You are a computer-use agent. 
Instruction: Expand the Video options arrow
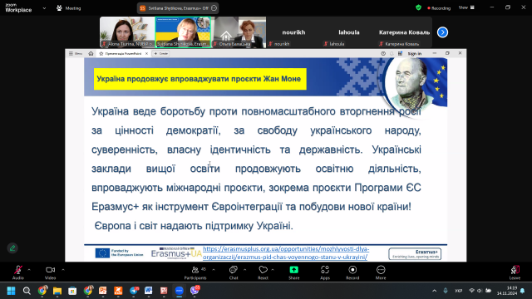(63, 270)
